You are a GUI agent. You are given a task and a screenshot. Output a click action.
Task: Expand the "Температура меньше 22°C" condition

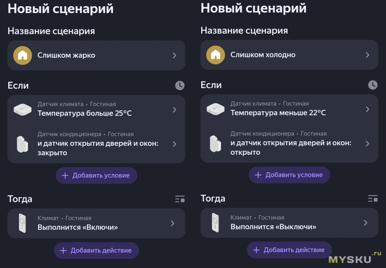[367, 109]
